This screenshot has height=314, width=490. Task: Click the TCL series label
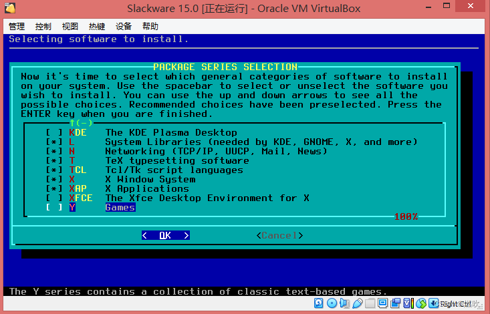tap(78, 170)
